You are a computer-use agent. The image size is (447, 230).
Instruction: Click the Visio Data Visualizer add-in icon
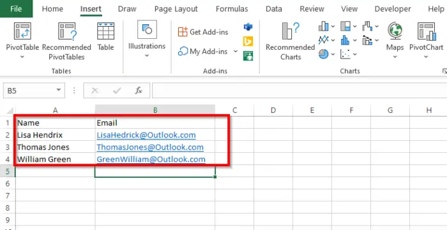pos(248,27)
